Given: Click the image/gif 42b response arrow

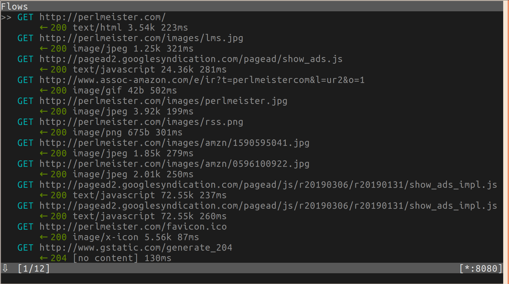Looking at the screenshot, I should (x=44, y=90).
